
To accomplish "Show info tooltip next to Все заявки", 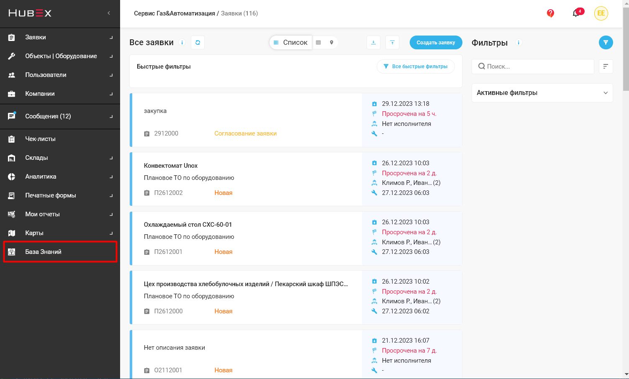I will (182, 42).
